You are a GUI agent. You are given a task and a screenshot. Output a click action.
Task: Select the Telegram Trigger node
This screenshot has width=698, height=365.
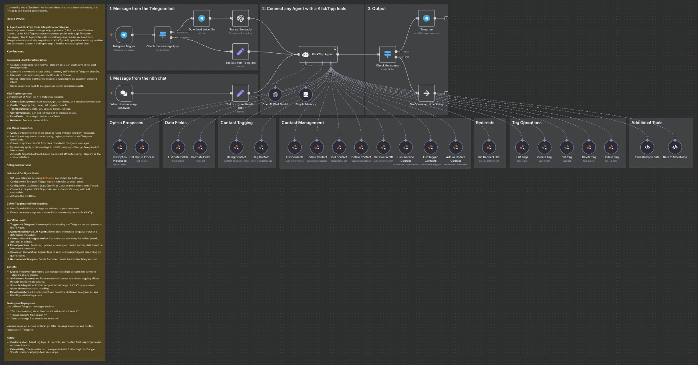click(124, 35)
